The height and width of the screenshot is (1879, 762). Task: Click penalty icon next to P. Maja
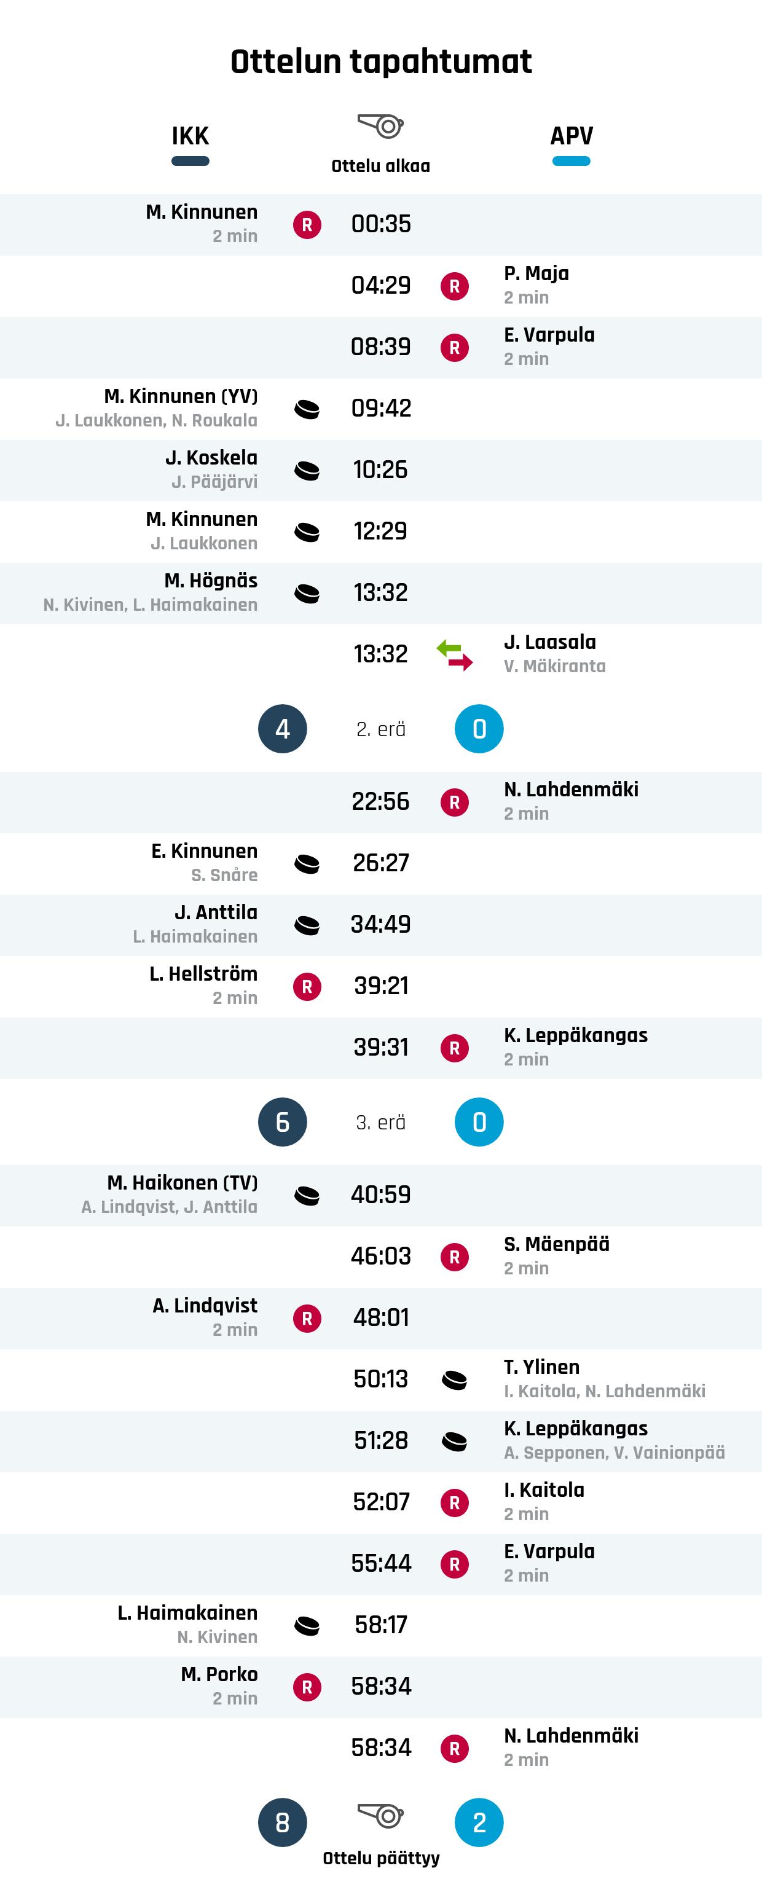click(454, 286)
